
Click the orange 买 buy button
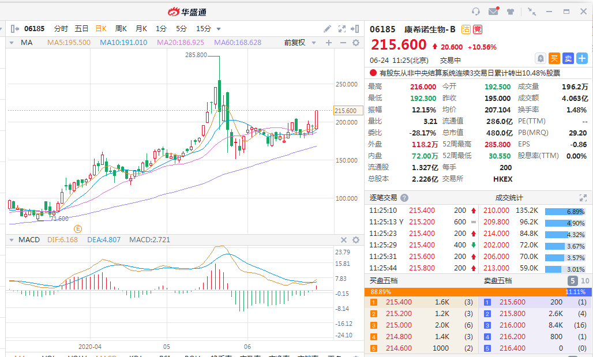pyautogui.click(x=554, y=58)
